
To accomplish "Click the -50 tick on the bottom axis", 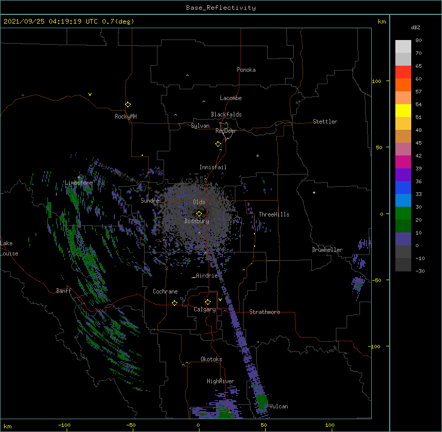I will [131, 425].
